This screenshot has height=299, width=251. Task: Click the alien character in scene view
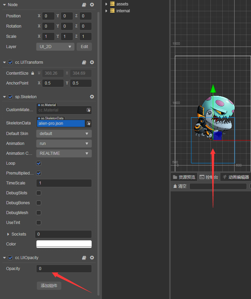tap(214, 117)
